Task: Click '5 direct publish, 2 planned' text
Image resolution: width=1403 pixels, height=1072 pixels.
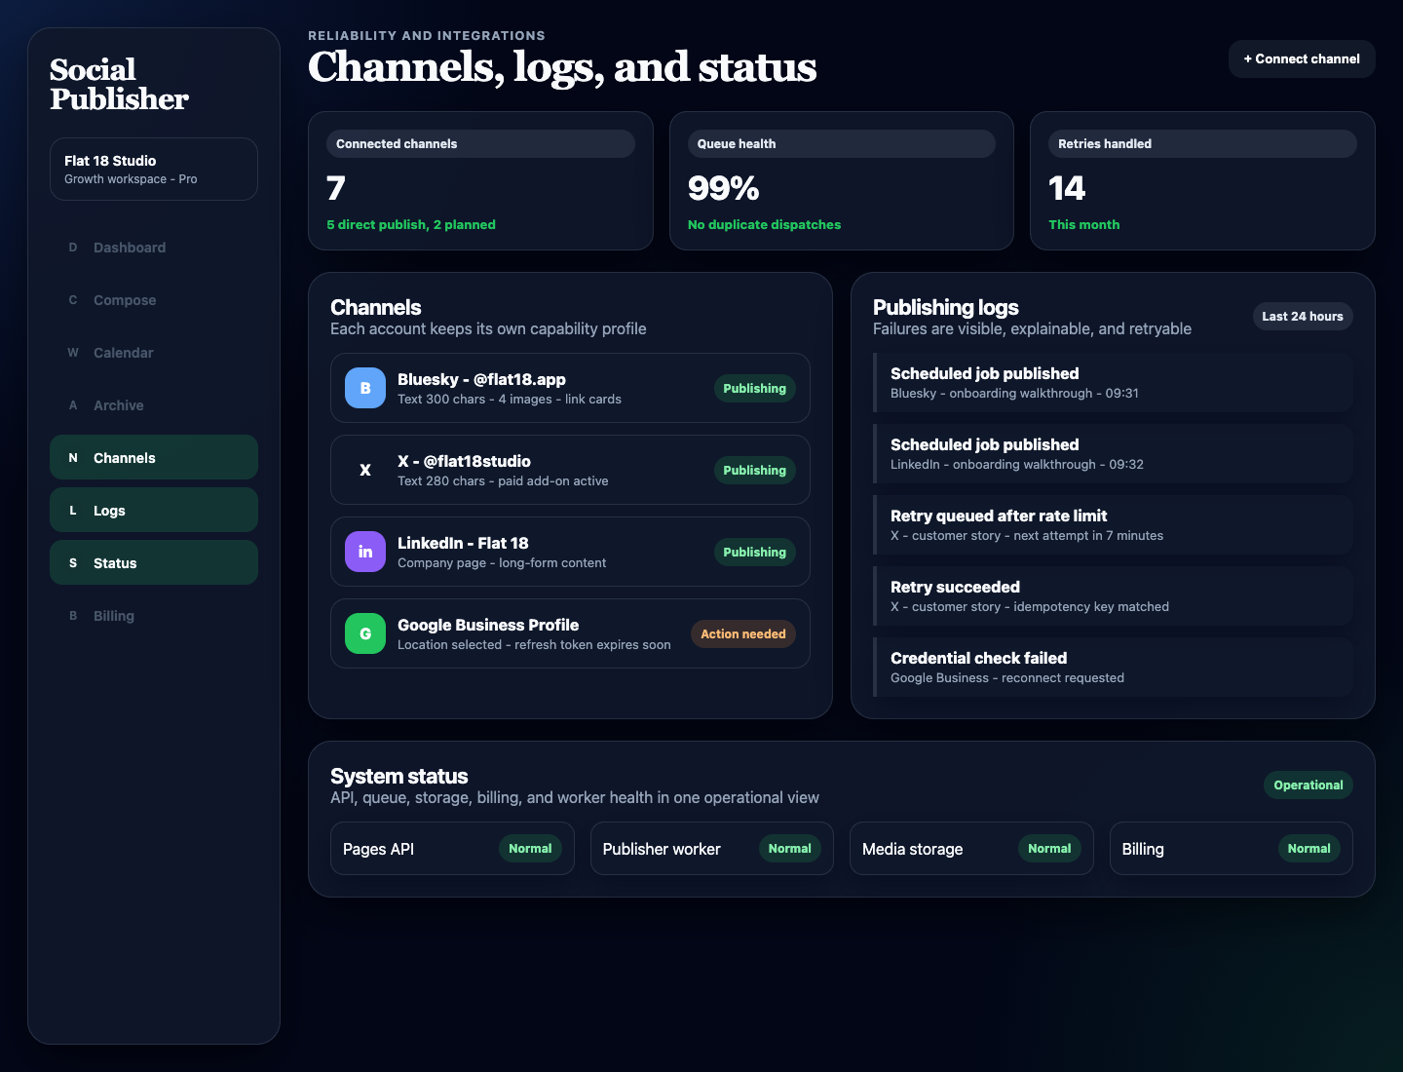Action: (411, 224)
